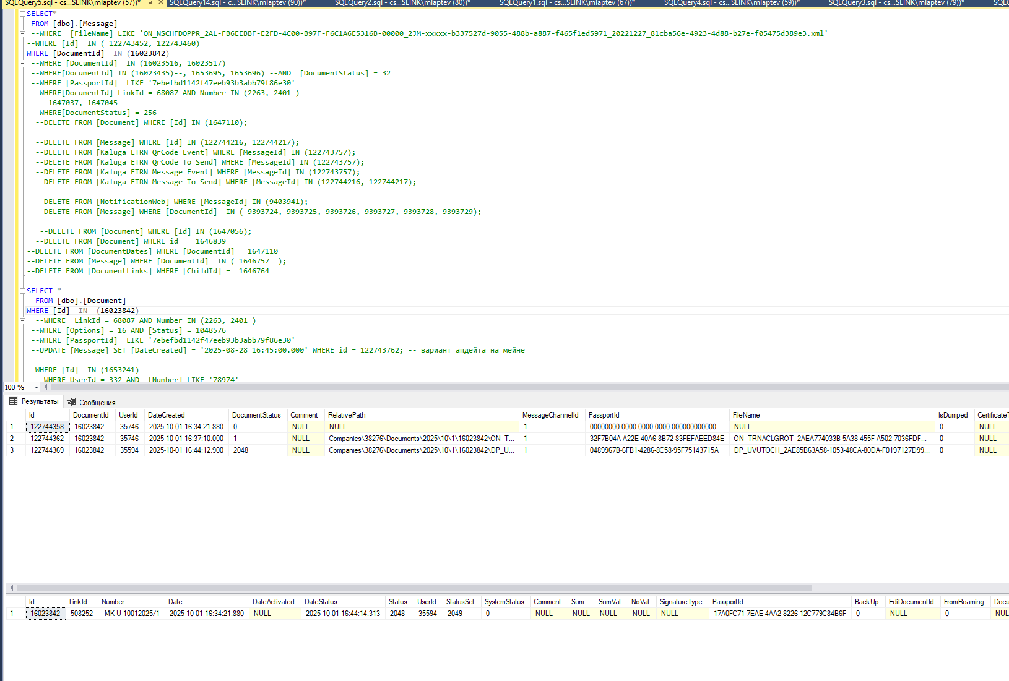Select the PassportId cell starting 32F7B04A
The height and width of the screenshot is (681, 1009).
tap(657, 439)
